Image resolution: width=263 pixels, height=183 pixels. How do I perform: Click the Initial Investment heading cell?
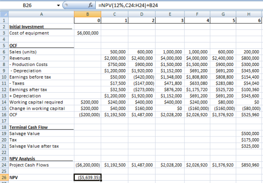(41, 27)
